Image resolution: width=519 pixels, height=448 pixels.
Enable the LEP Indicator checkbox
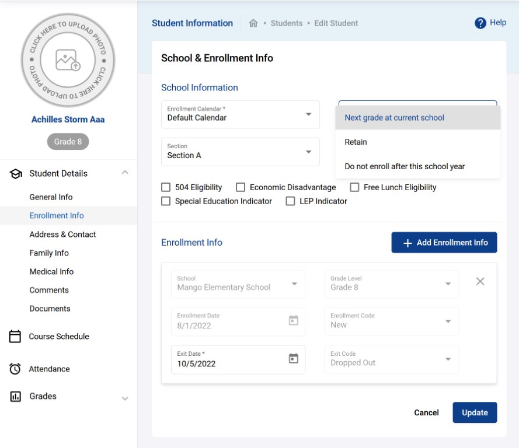290,201
